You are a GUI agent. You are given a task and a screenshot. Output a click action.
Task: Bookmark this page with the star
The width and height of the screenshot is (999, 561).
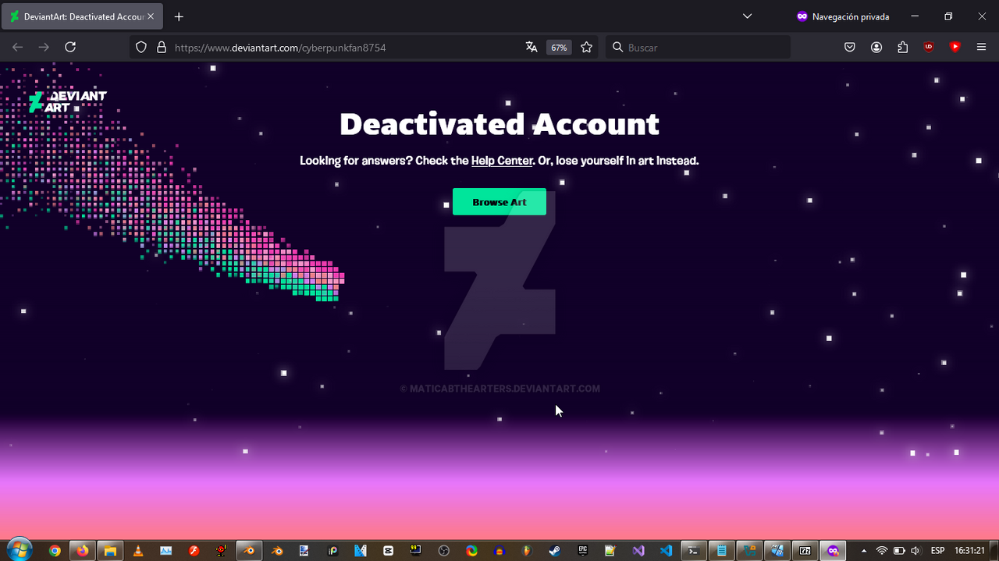click(587, 48)
